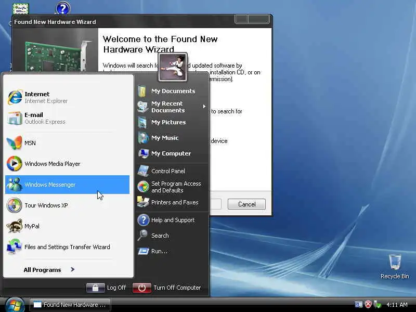
Task: Switch to Found New Hardware taskbar button
Action: click(x=70, y=305)
